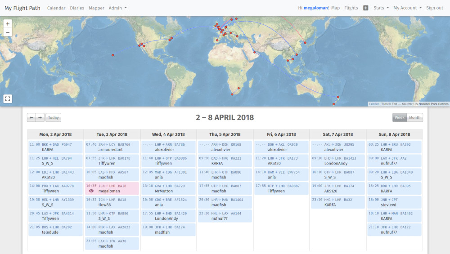Go to next week with the right arrow

40,118
